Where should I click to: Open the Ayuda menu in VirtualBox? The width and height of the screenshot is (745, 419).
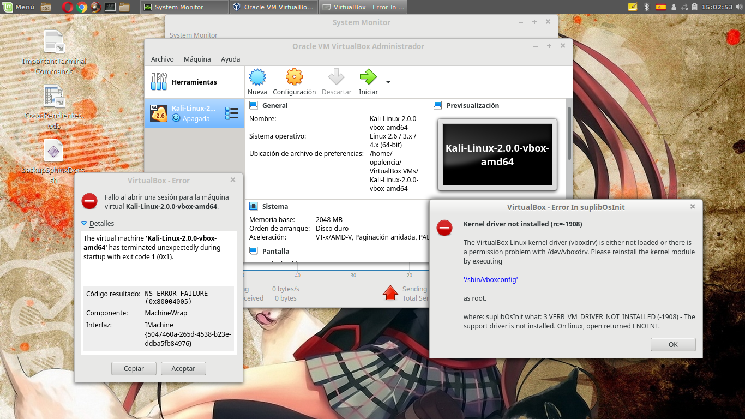tap(230, 59)
